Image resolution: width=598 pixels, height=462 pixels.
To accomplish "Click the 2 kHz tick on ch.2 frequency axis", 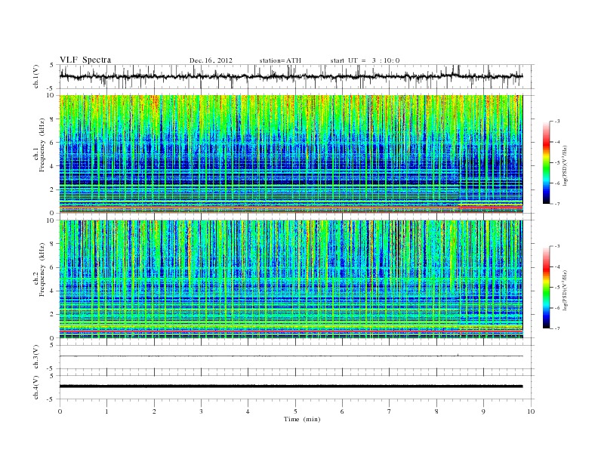I will [53, 315].
